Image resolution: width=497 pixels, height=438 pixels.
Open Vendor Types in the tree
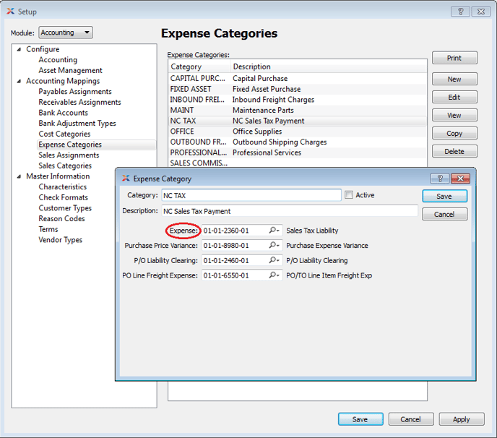pos(60,240)
